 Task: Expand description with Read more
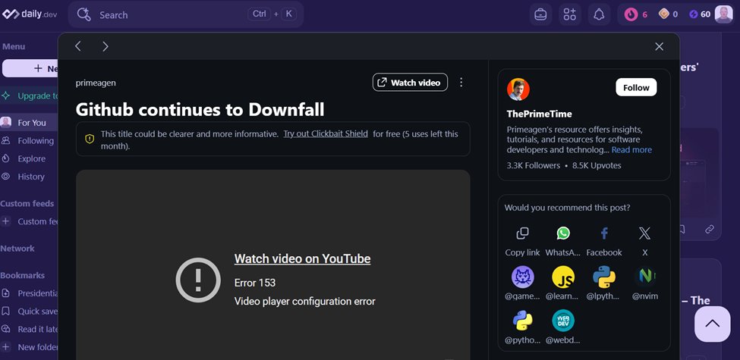pyautogui.click(x=631, y=150)
